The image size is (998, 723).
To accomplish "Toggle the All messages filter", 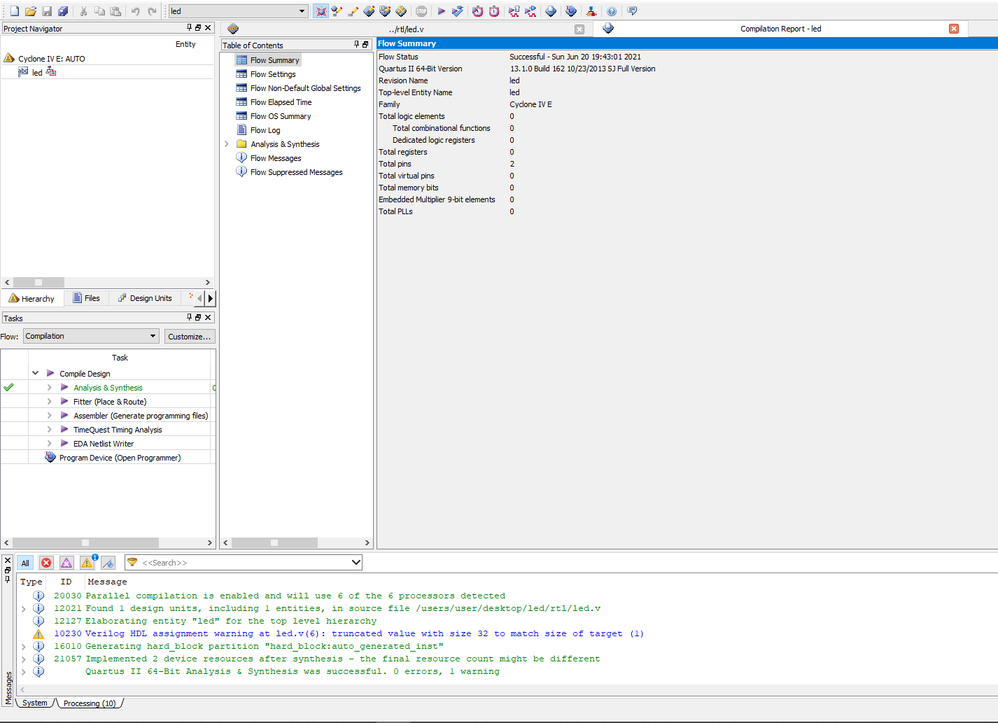I will (25, 563).
